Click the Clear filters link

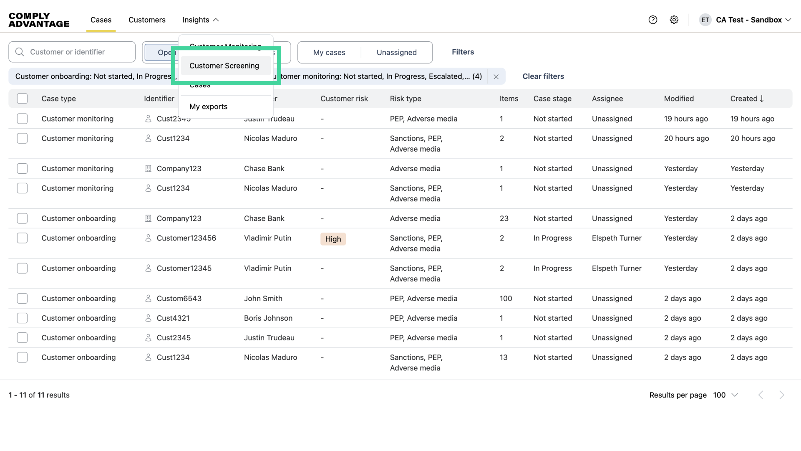[x=543, y=76]
